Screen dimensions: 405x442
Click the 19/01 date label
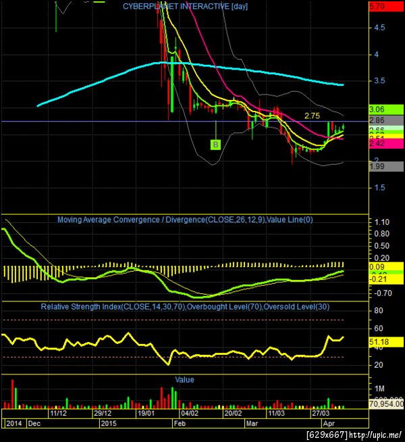point(146,414)
